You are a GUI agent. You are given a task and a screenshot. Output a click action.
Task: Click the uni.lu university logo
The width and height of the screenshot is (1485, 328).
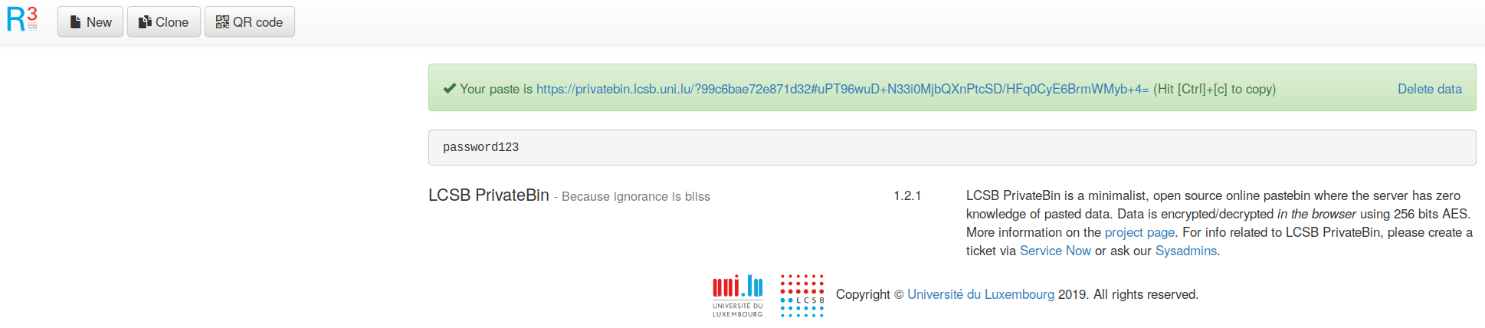737,296
